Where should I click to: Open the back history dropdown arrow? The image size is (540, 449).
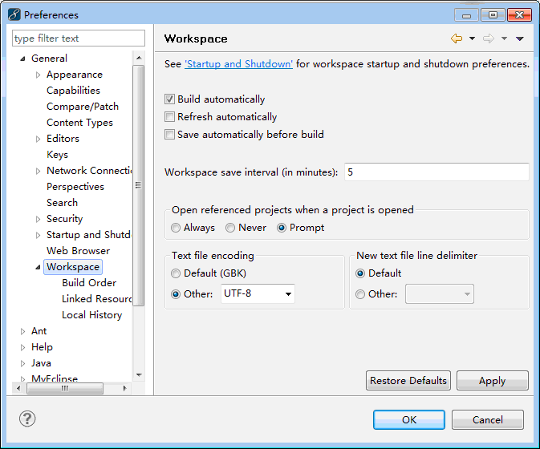(x=472, y=38)
